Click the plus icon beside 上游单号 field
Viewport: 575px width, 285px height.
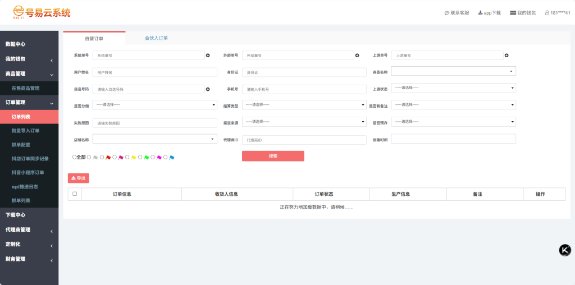click(506, 56)
